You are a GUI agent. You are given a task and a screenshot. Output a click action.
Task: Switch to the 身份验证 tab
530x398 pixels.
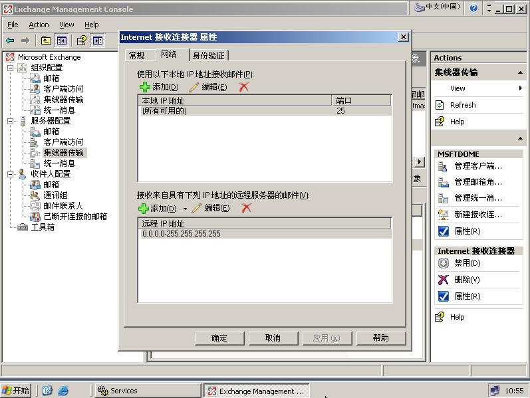[209, 55]
